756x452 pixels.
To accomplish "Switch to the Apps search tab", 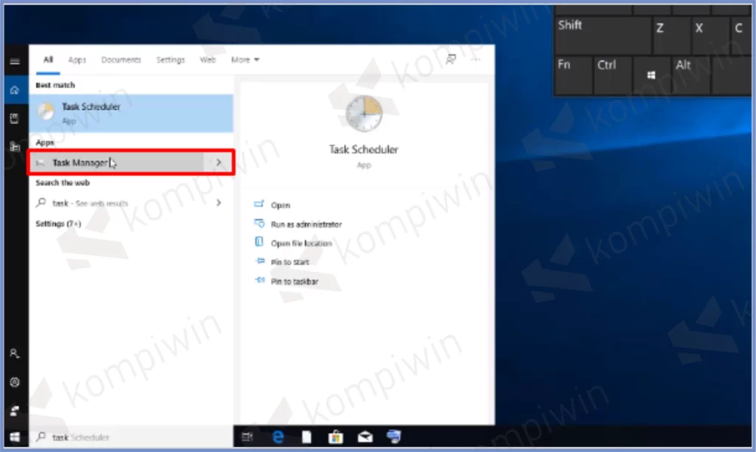I will 77,60.
